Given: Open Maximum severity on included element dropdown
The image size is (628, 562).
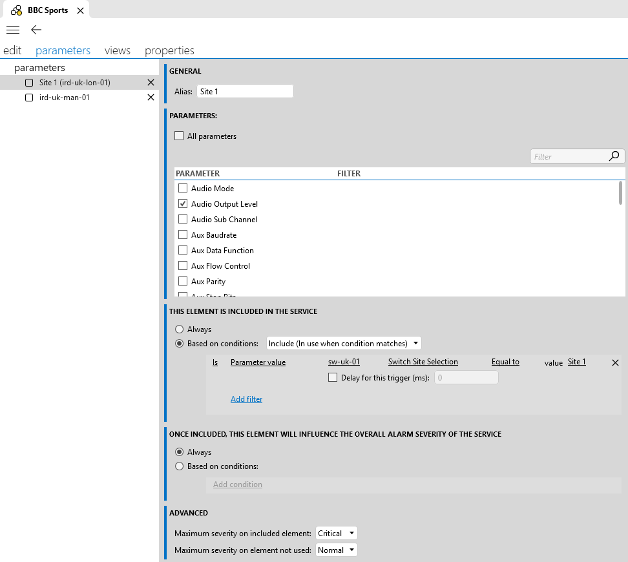Looking at the screenshot, I should click(x=336, y=533).
